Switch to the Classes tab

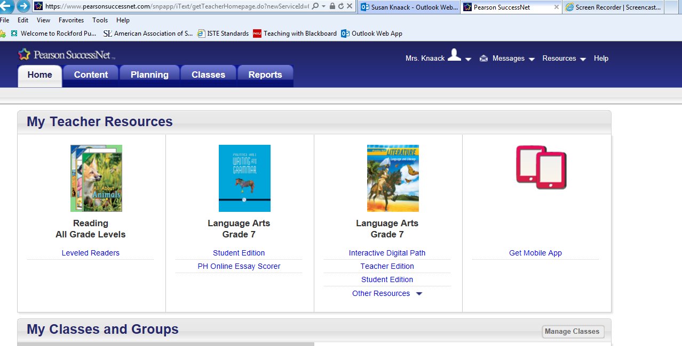(x=208, y=76)
